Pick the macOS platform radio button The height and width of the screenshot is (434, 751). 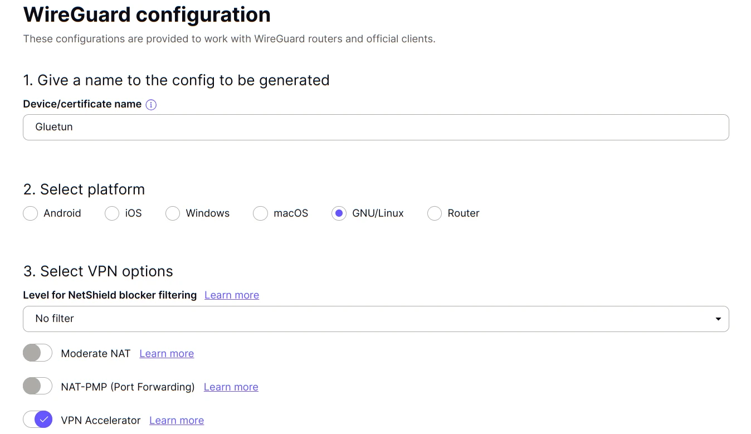click(x=261, y=213)
